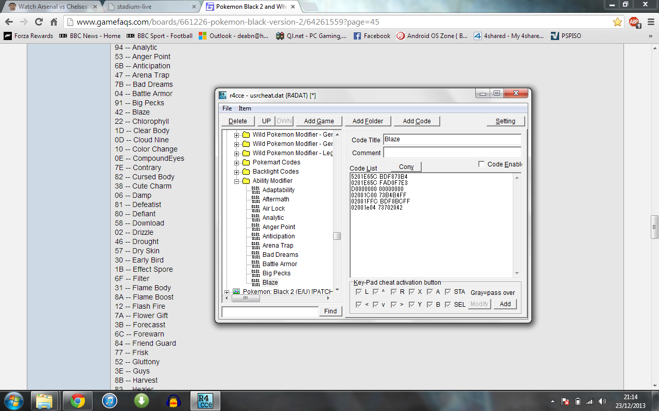Click the Add Code button

pos(417,121)
